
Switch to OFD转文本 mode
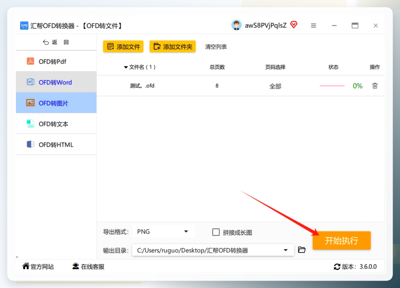56,124
